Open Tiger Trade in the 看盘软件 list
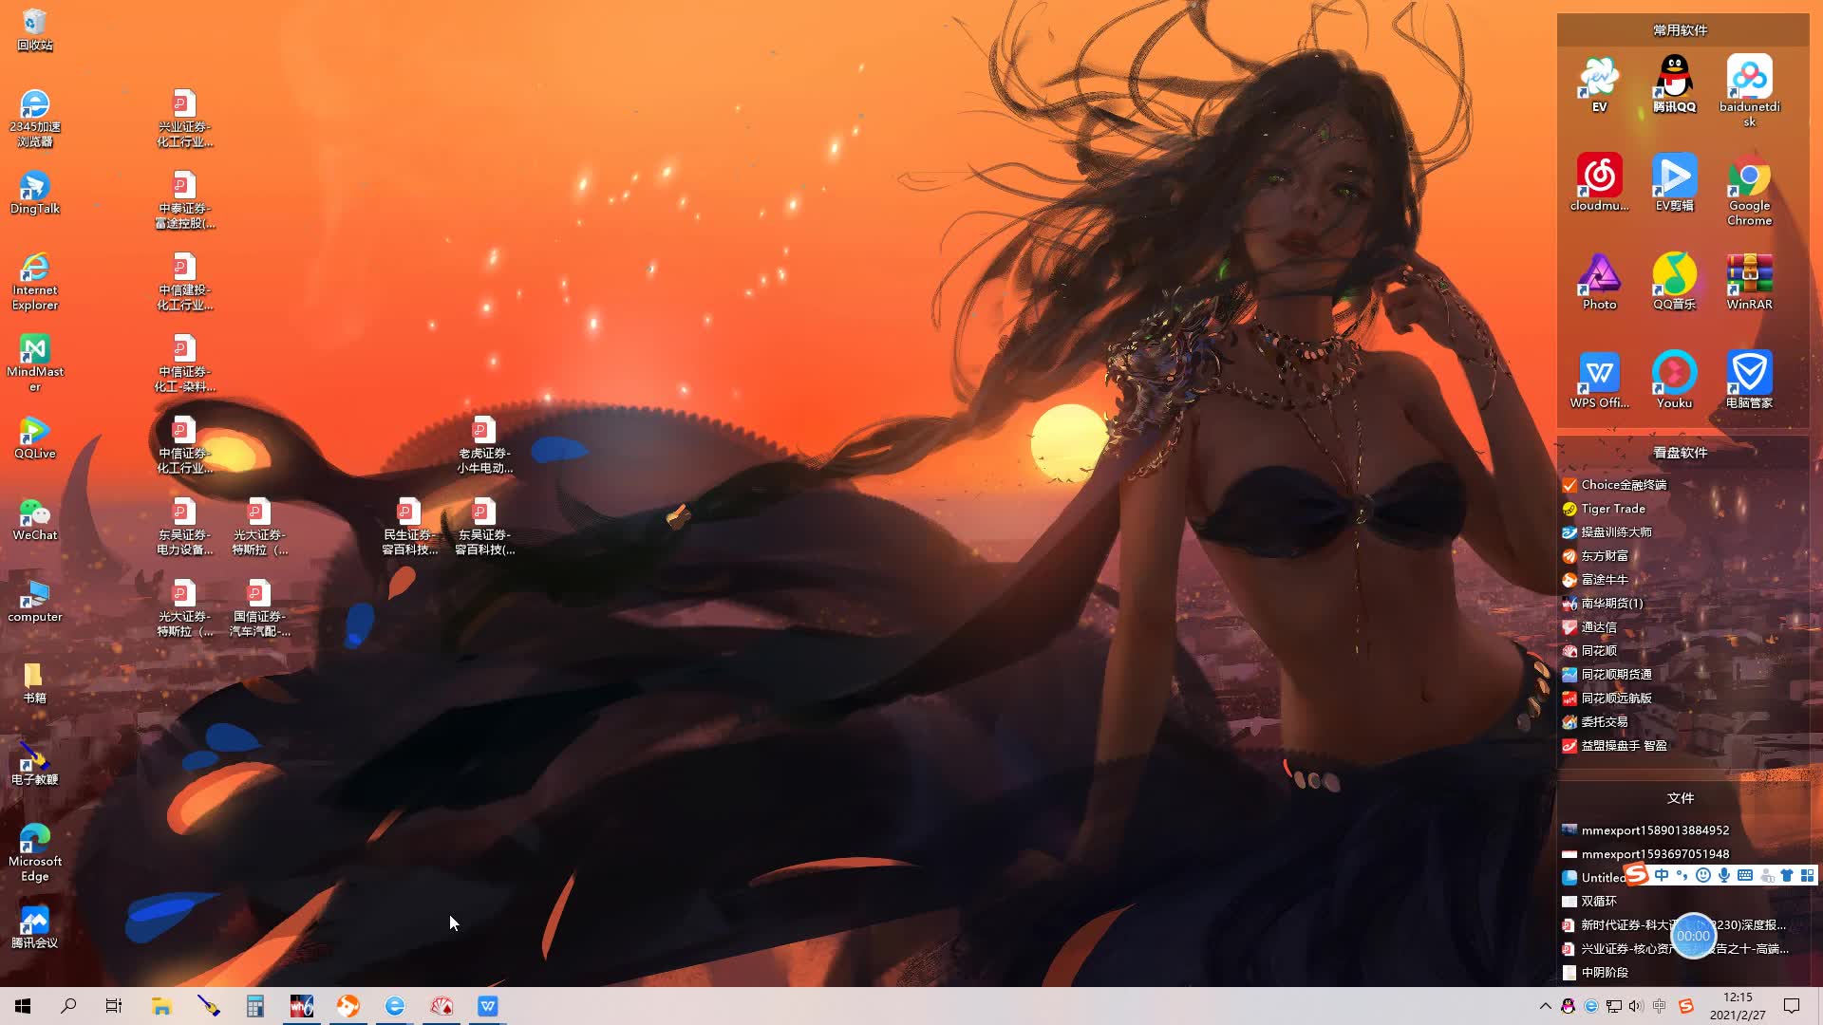 1604,508
